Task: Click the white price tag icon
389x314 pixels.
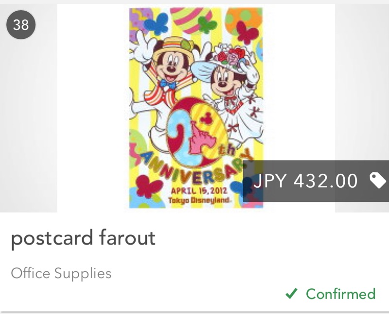Action: (378, 181)
